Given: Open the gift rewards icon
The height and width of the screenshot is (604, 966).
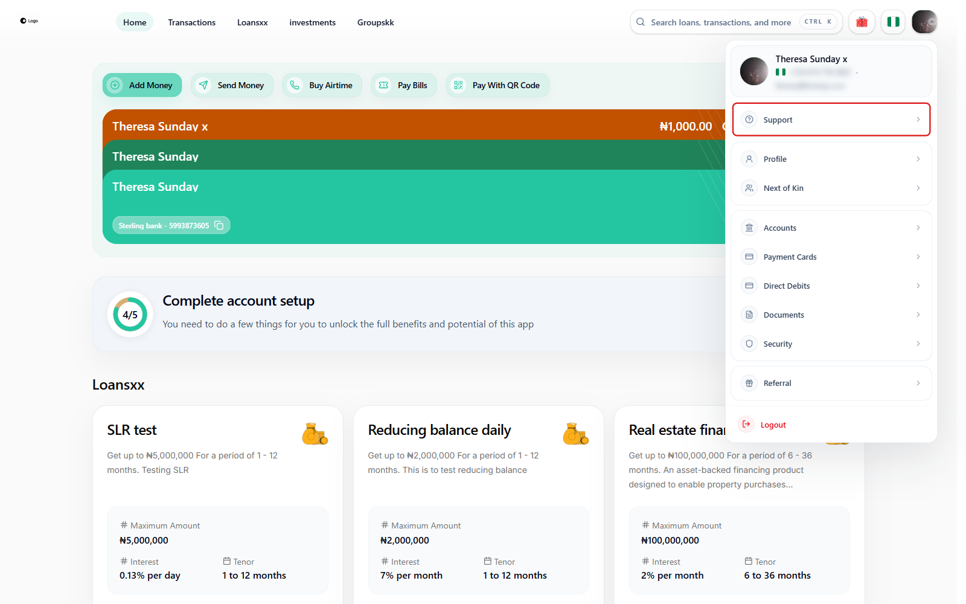Looking at the screenshot, I should coord(862,22).
